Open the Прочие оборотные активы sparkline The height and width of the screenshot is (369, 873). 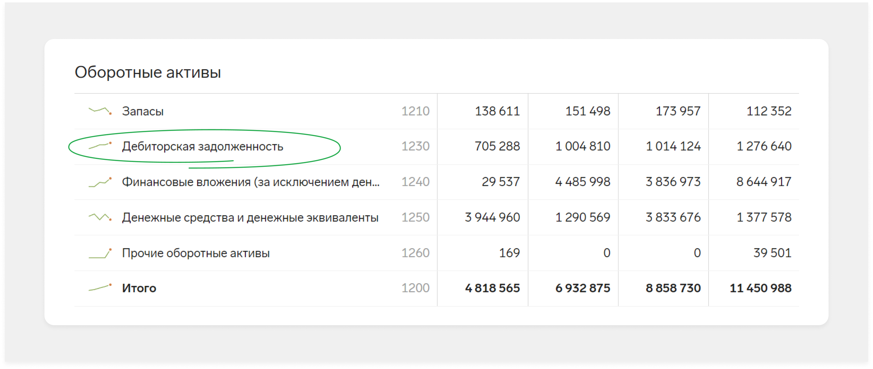point(100,253)
